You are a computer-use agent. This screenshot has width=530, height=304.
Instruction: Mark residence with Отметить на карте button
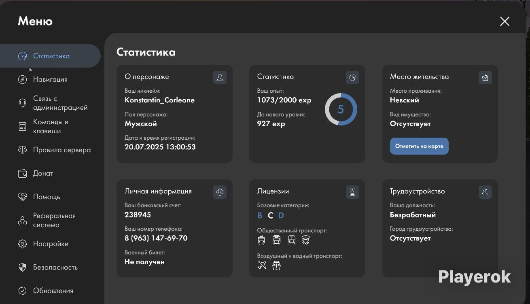click(419, 146)
